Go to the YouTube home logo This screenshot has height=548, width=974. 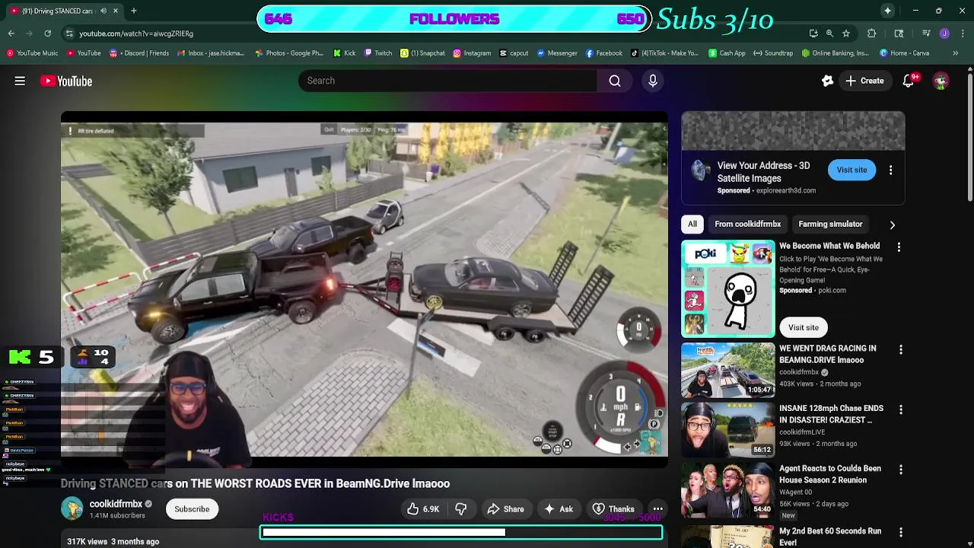(66, 81)
